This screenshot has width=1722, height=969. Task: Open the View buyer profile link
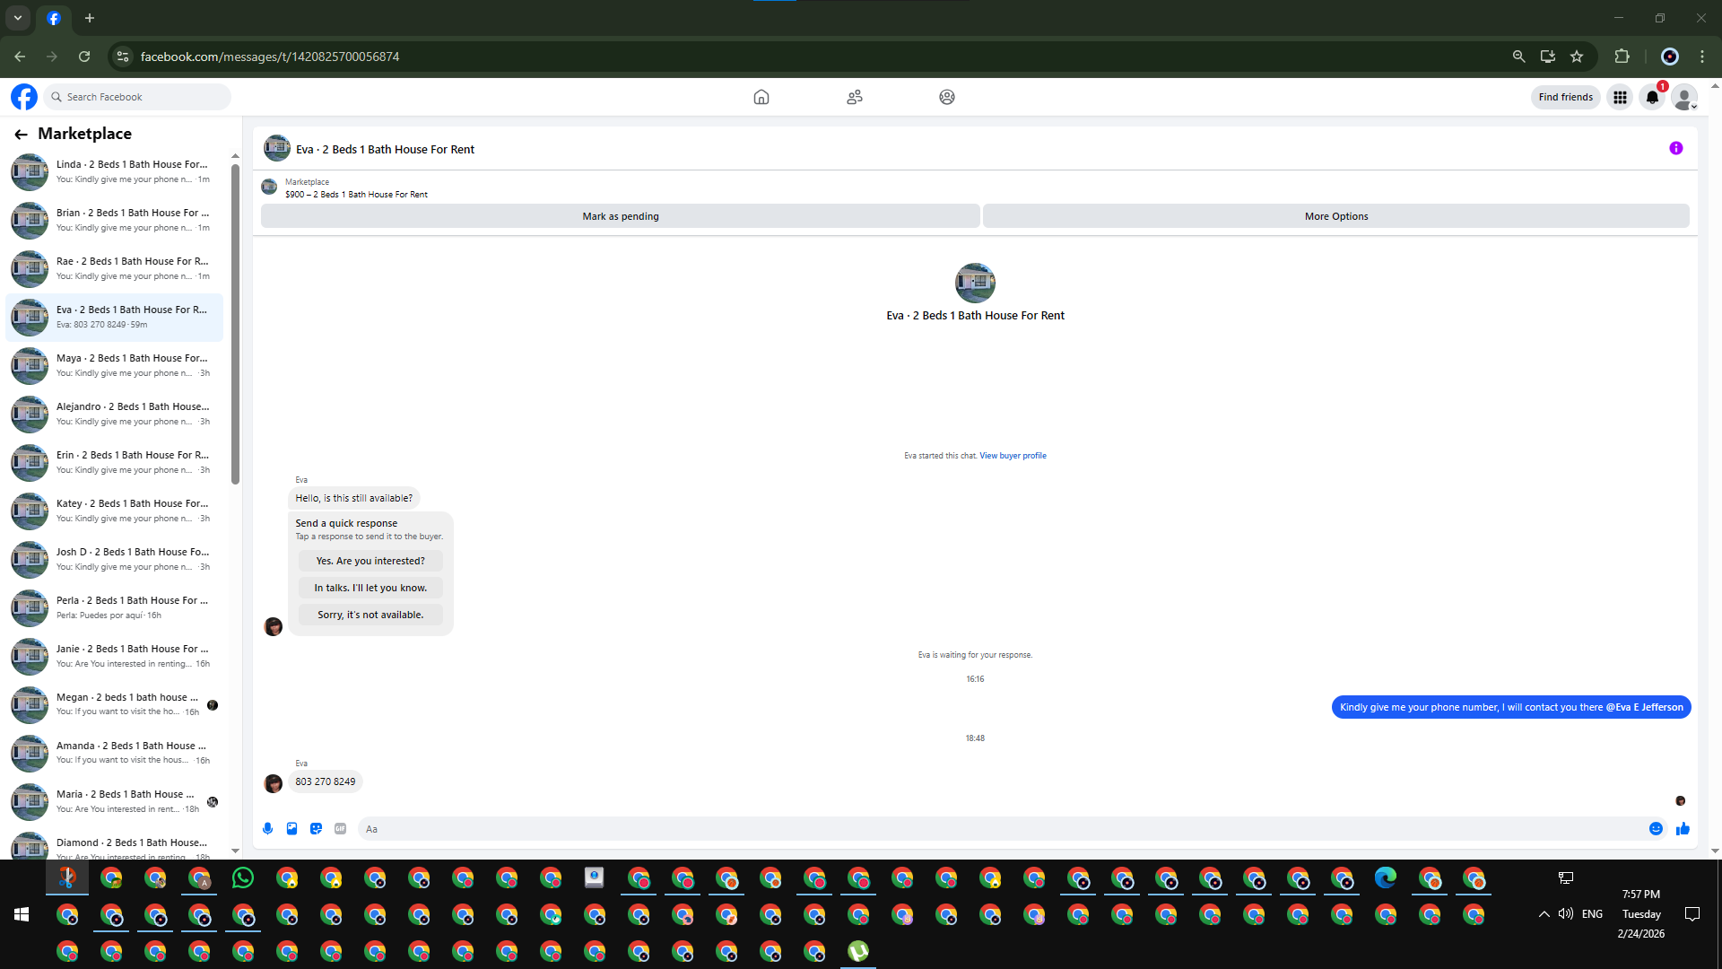(1013, 456)
